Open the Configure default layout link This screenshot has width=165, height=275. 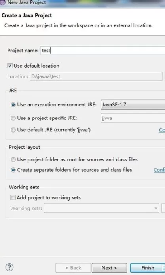[159, 170]
